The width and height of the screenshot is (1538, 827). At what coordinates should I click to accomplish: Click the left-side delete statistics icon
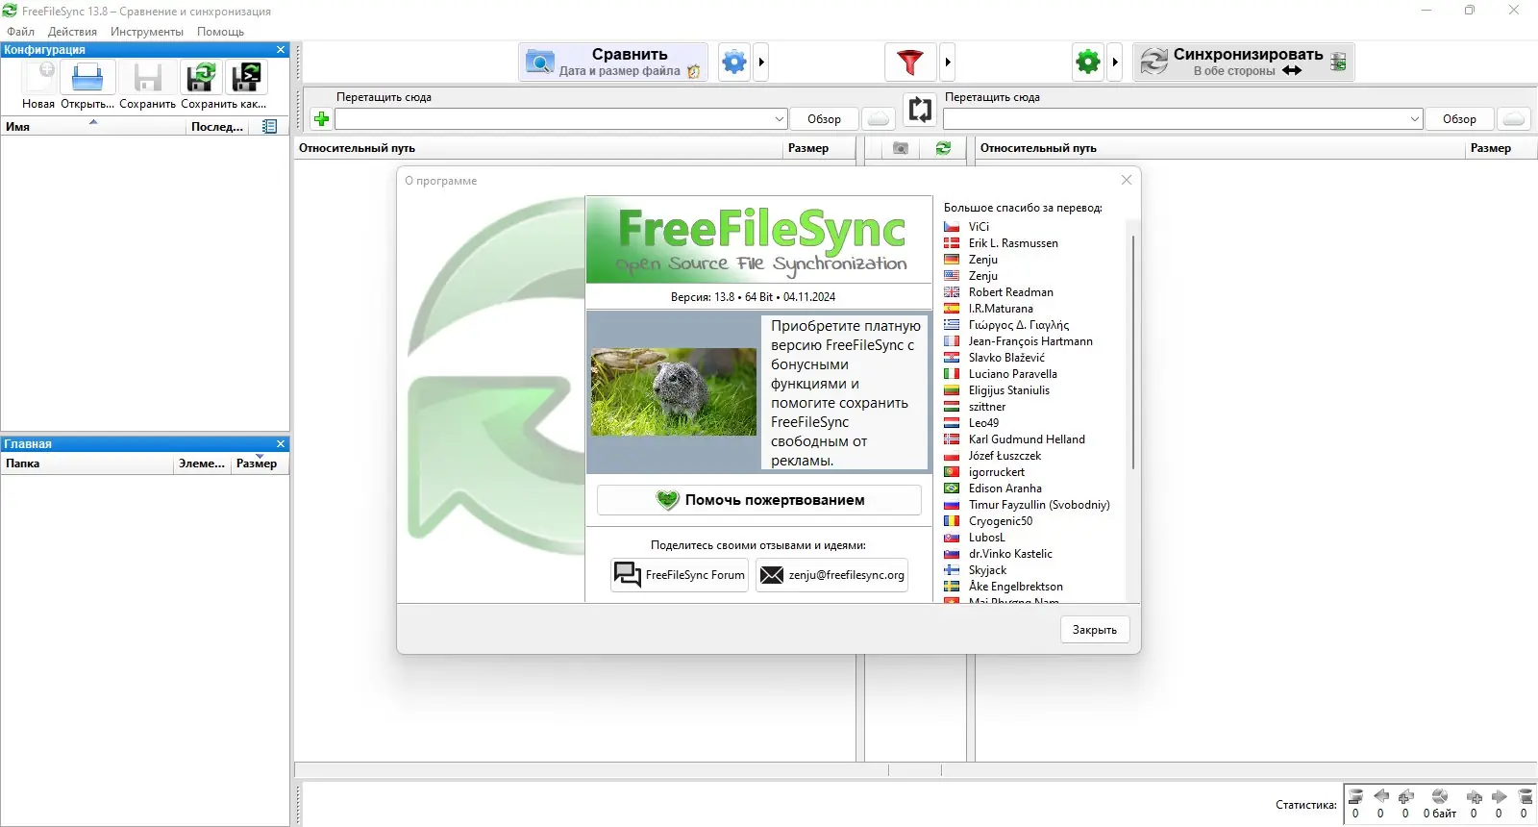click(x=1355, y=796)
